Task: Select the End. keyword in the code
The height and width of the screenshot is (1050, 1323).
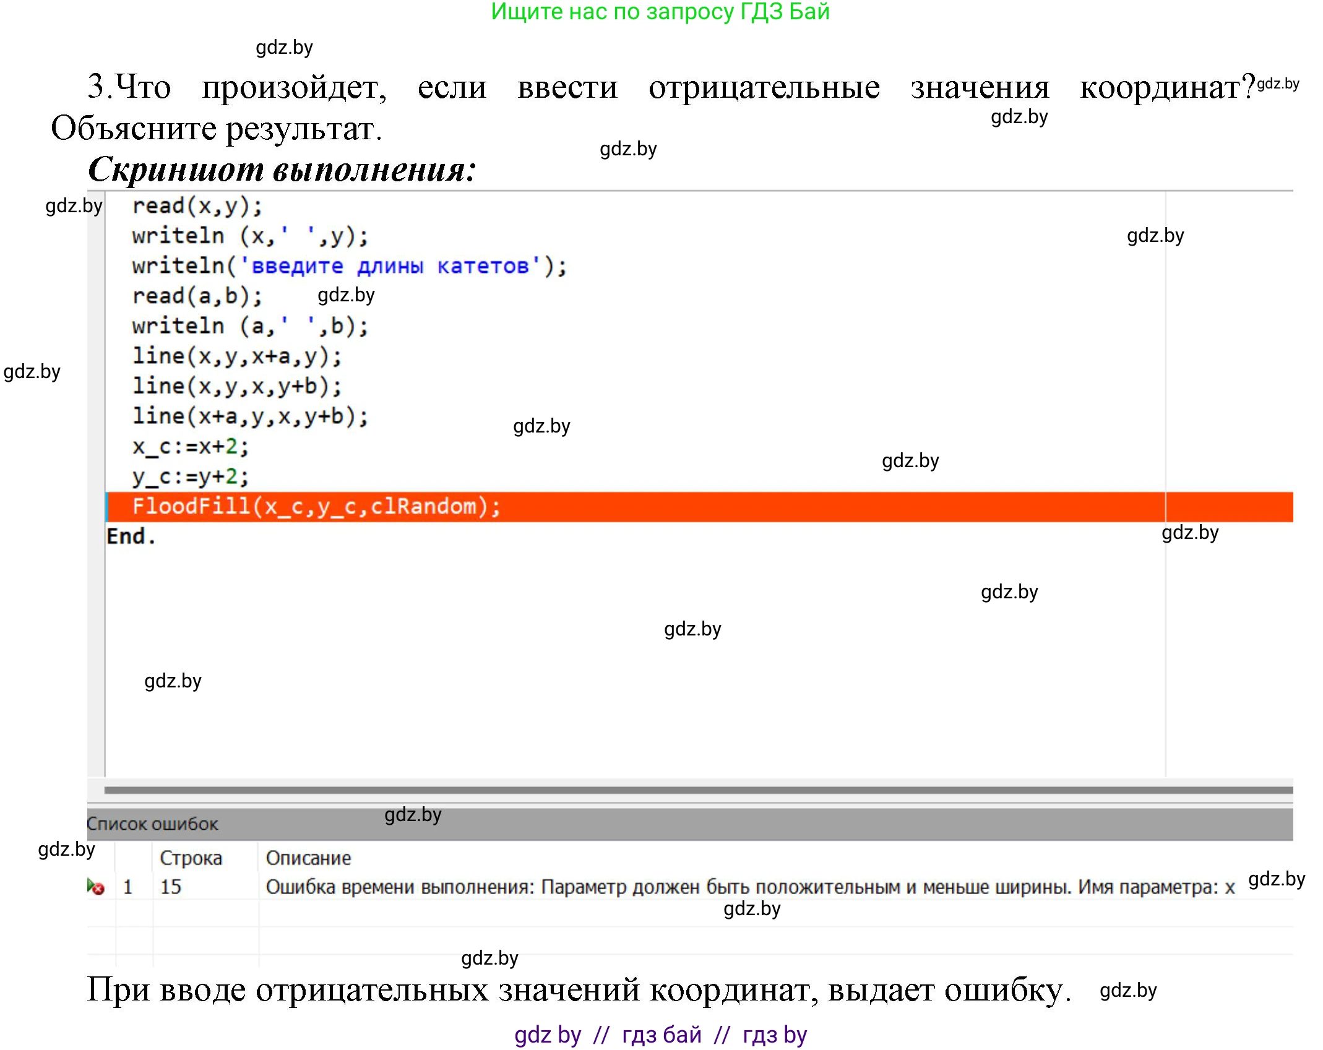Action: tap(130, 536)
